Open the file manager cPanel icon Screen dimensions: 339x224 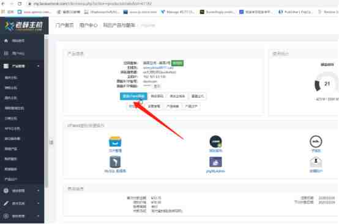pos(115,142)
